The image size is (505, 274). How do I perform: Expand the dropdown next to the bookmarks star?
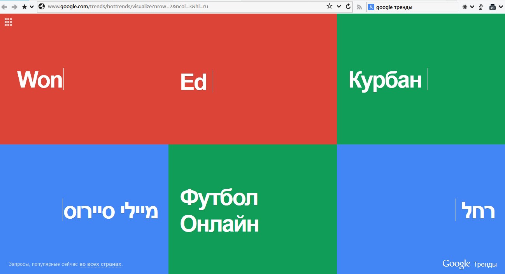pos(32,7)
